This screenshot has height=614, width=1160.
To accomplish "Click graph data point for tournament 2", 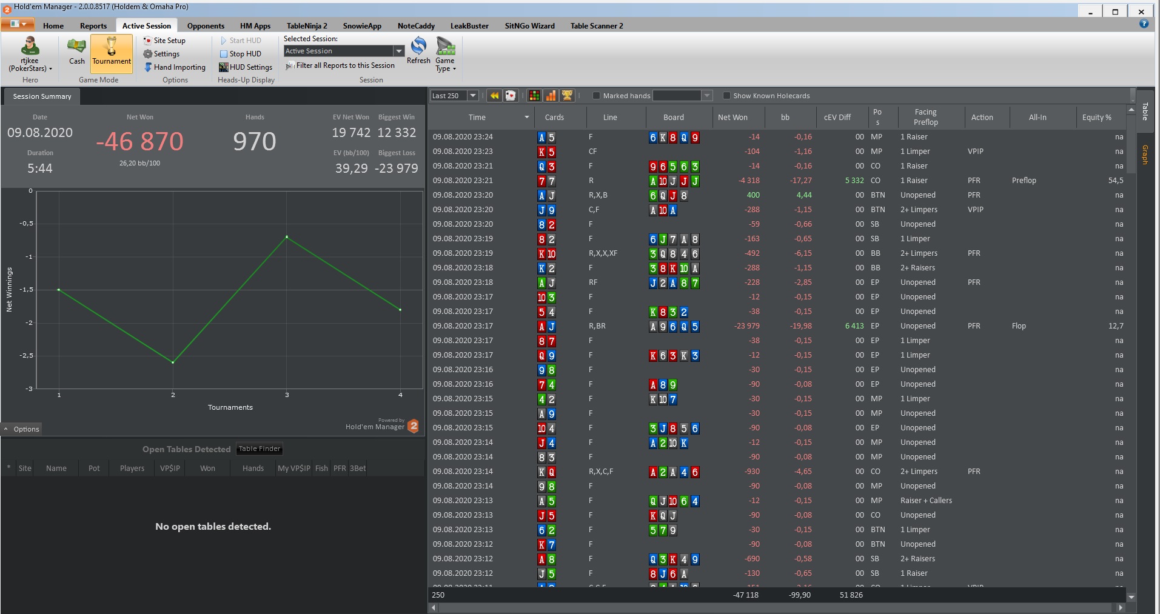I will pyautogui.click(x=173, y=362).
